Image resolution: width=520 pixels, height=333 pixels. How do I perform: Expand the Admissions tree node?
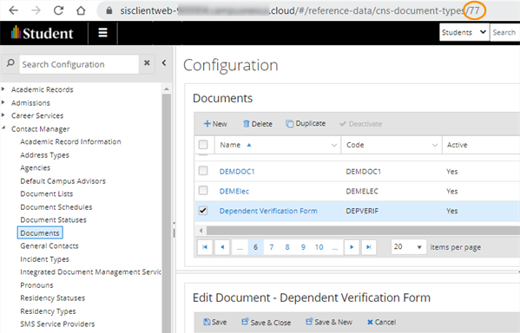pos(3,102)
